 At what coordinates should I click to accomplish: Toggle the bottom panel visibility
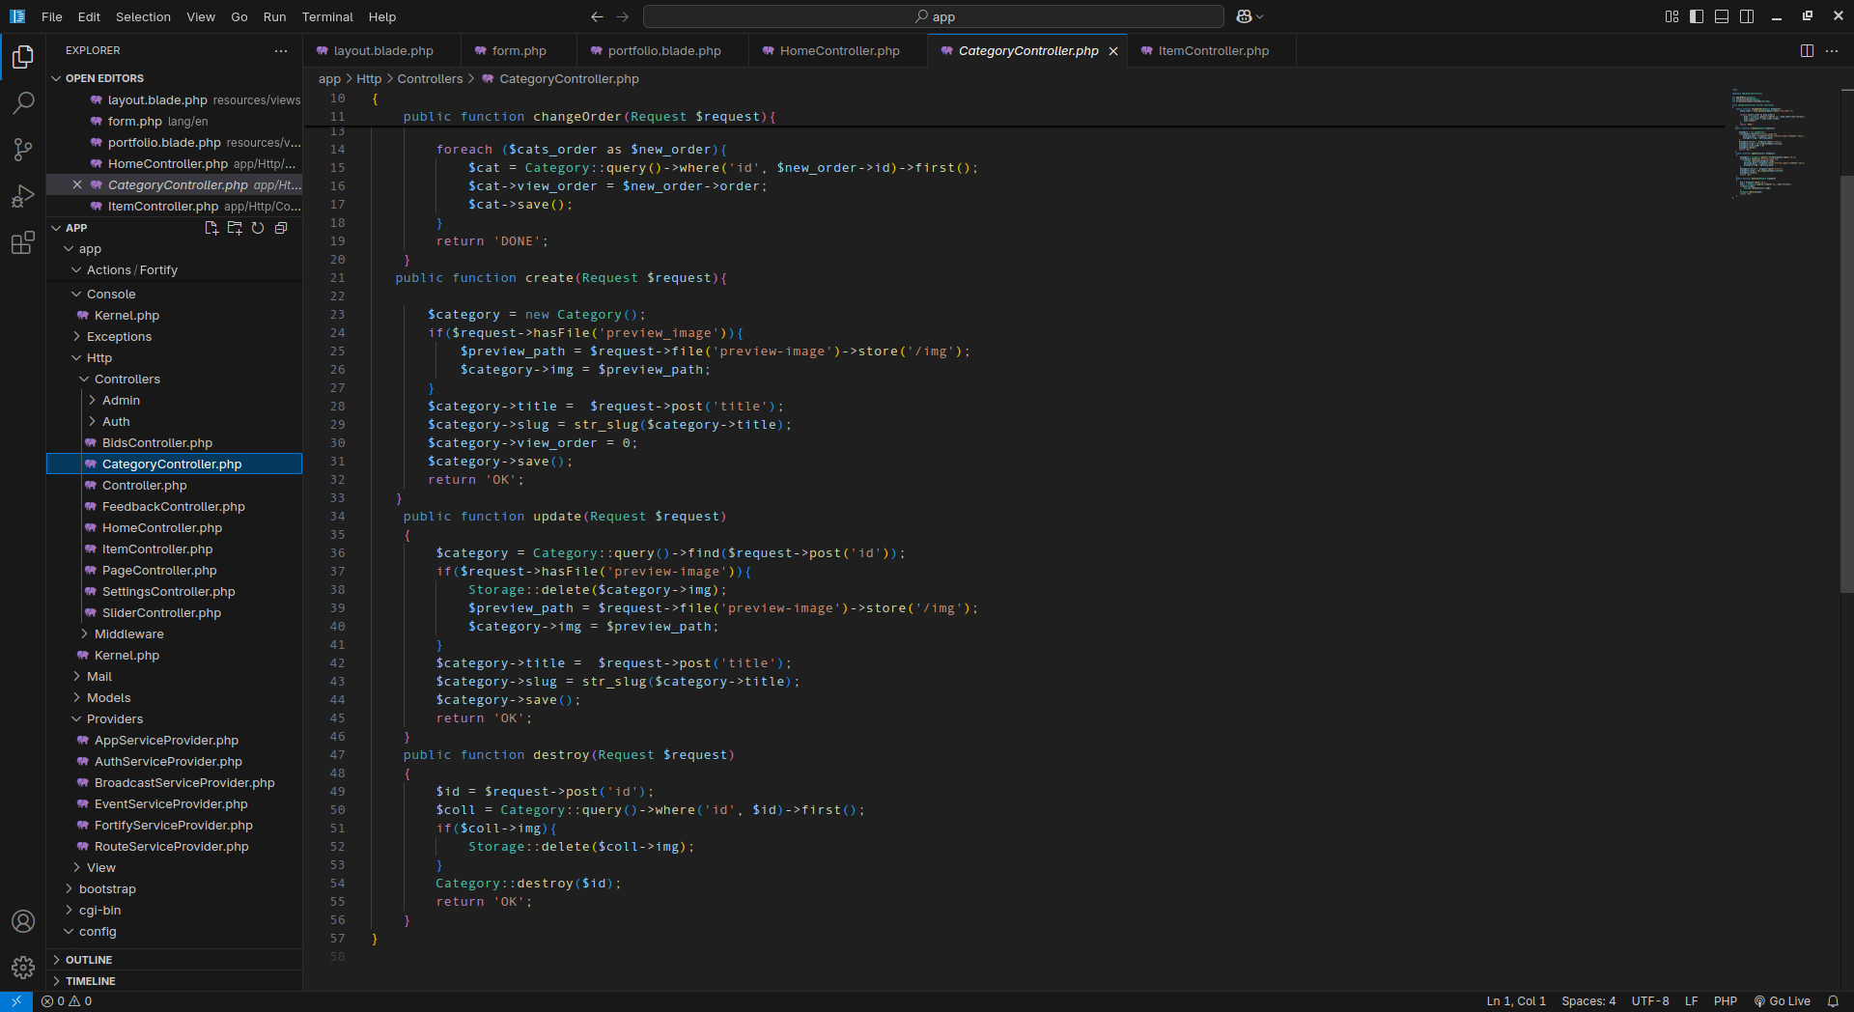click(1722, 16)
